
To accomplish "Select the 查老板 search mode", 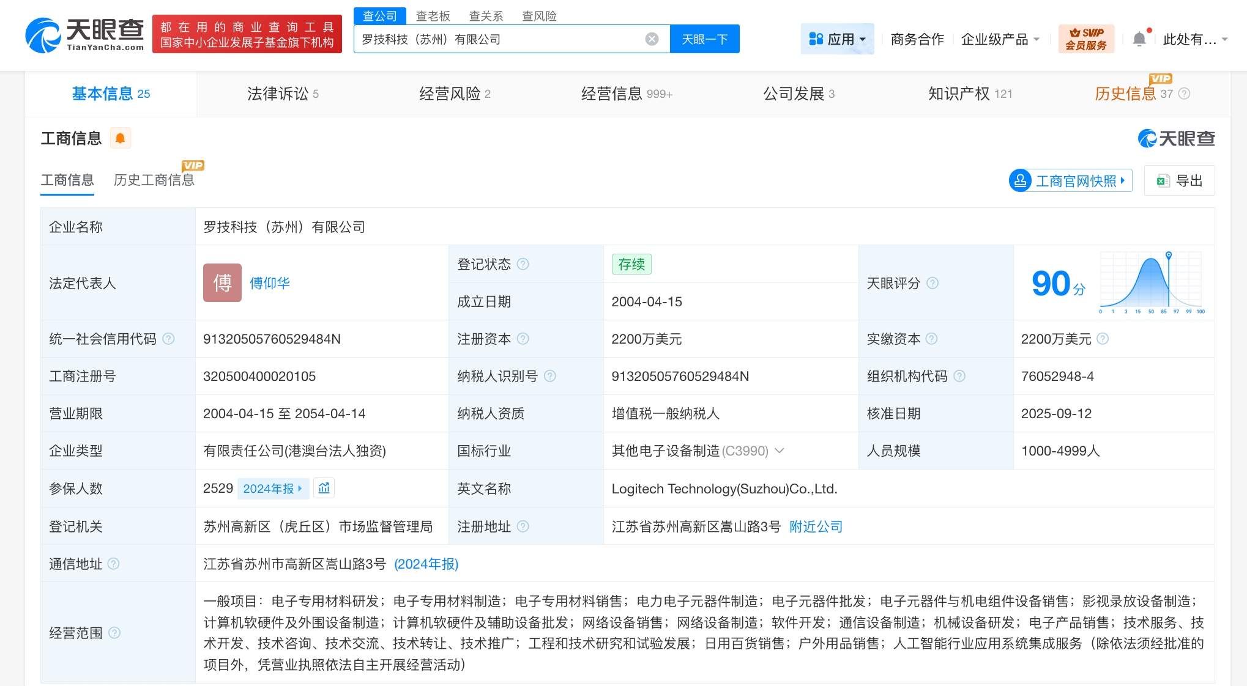I will (x=433, y=16).
